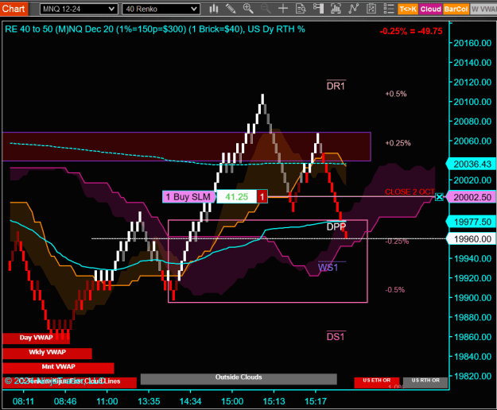Click the DS1 pivot label

pos(336,337)
